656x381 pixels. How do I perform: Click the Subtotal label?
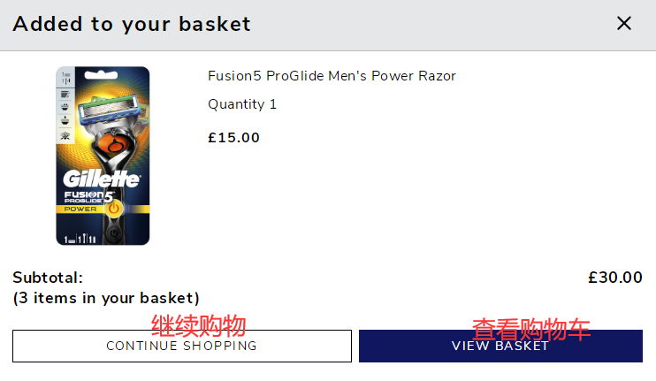pos(48,278)
